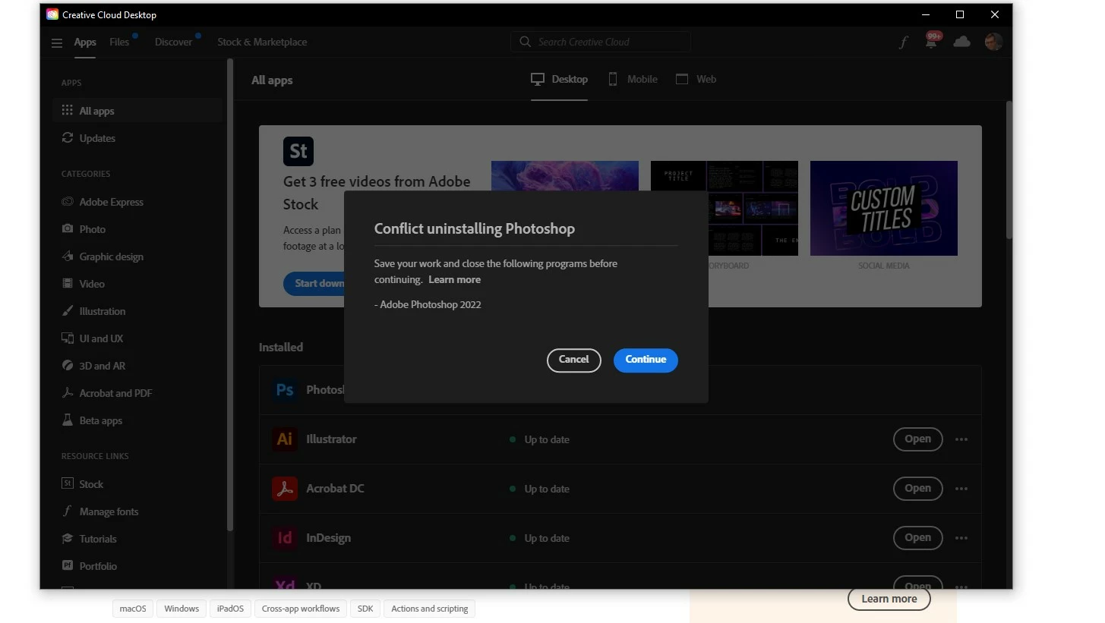
Task: Click the Beta apps flask icon
Action: 67,420
